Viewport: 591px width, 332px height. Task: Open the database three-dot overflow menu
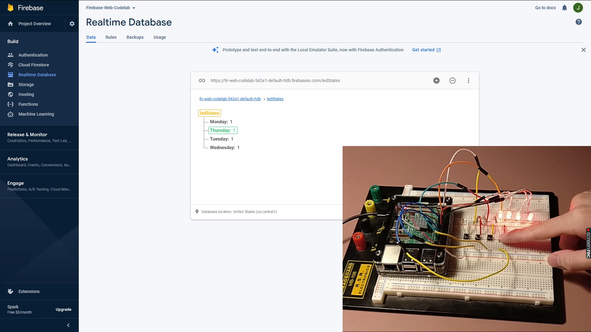point(468,81)
